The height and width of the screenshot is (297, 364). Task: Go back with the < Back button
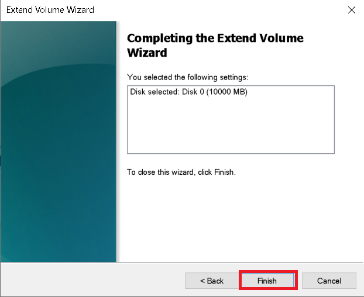click(212, 281)
